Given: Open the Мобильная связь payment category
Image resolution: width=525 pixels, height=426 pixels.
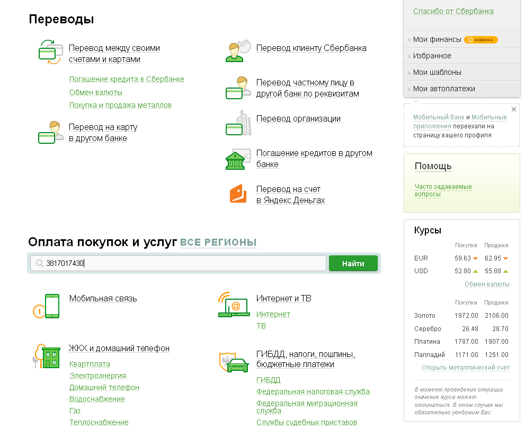Looking at the screenshot, I should 103,299.
